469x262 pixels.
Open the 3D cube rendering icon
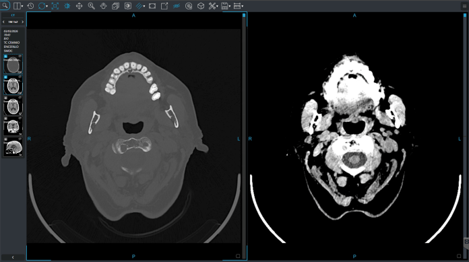(x=201, y=5)
